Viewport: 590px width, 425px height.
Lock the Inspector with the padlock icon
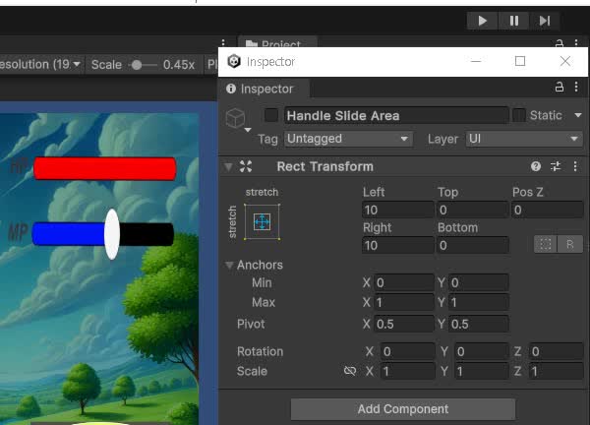pyautogui.click(x=560, y=88)
